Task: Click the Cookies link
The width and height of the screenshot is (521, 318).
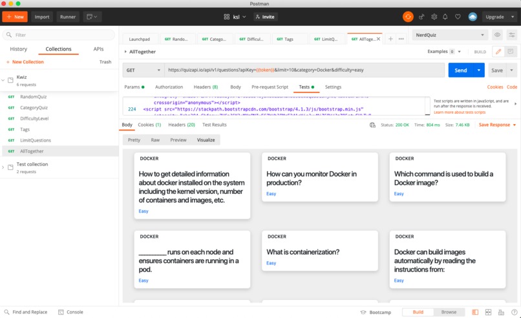Action: [x=495, y=87]
